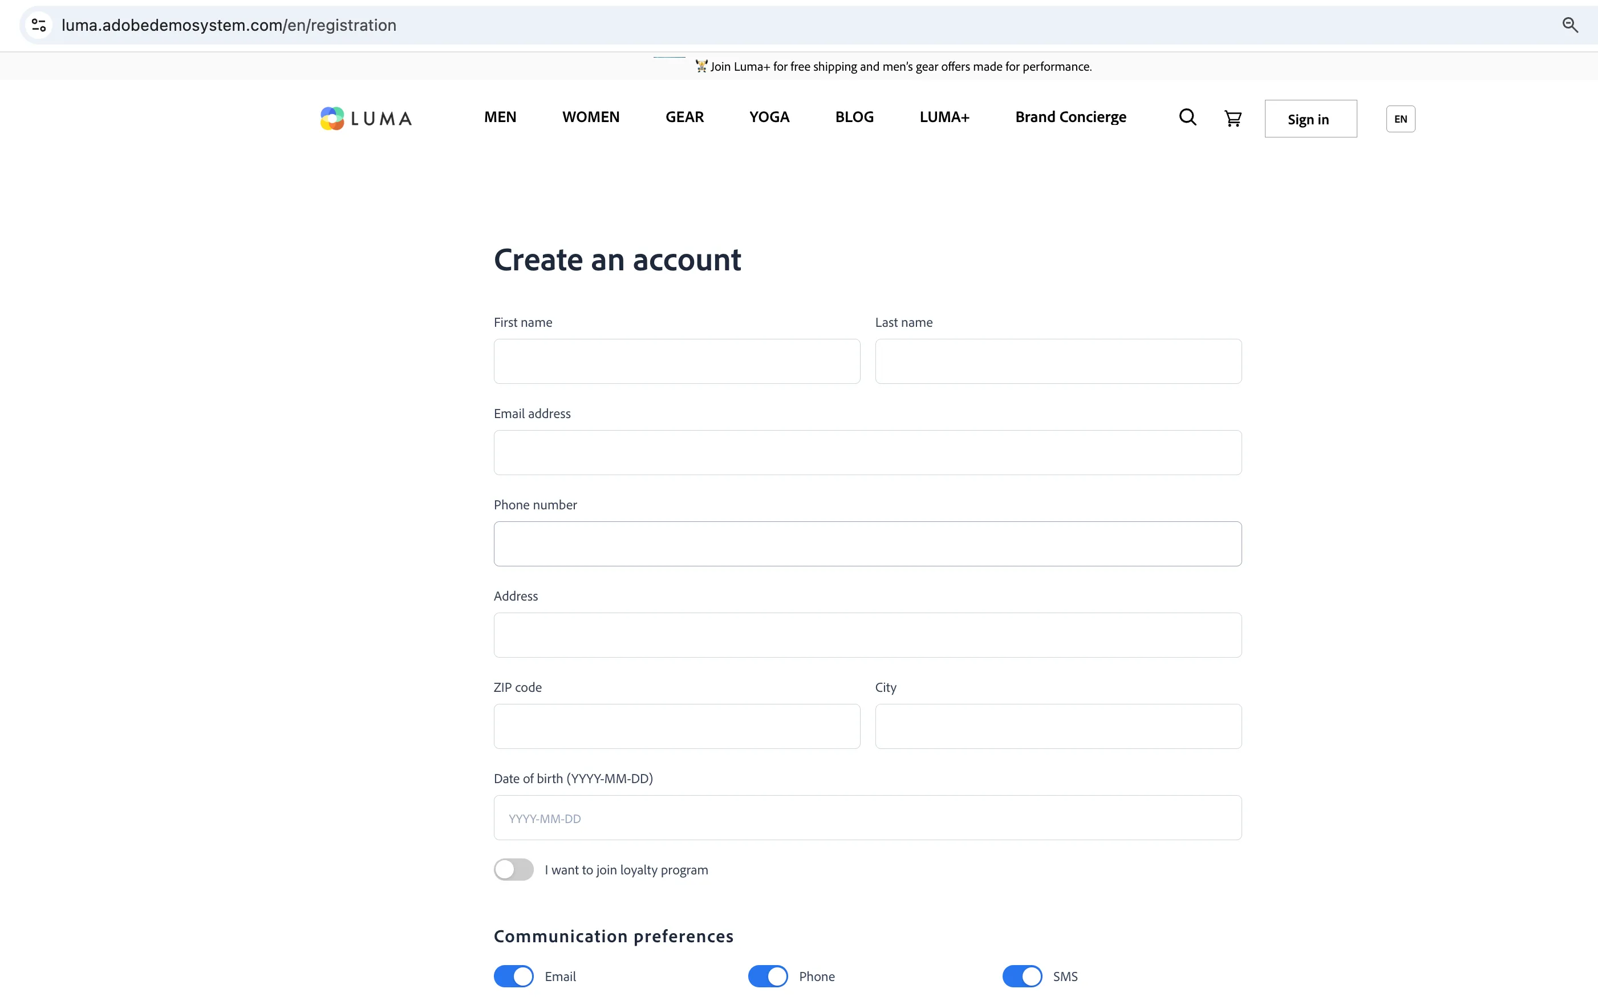
Task: Enable the loyalty program toggle
Action: (x=514, y=869)
